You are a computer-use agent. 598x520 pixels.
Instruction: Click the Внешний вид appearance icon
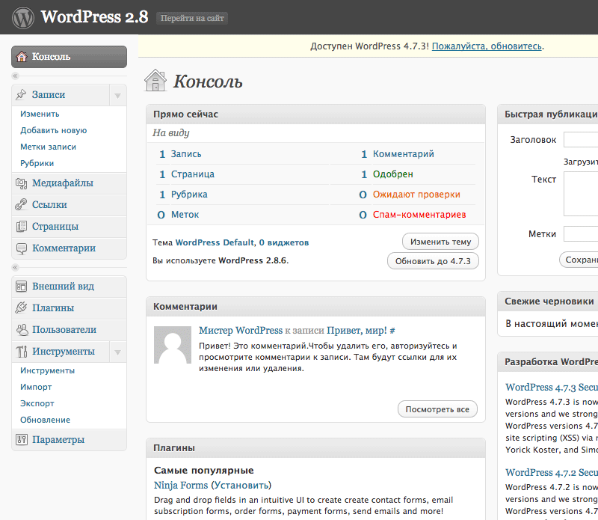22,287
